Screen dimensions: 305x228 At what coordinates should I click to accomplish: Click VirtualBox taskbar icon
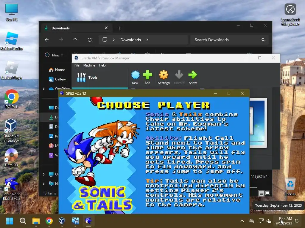point(62,221)
